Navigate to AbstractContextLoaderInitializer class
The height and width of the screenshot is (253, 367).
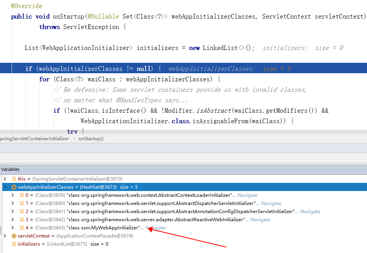point(247,195)
